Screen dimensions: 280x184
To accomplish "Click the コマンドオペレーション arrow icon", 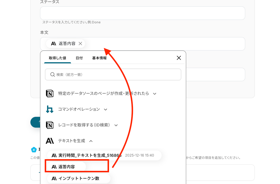I will pyautogui.click(x=50, y=109).
